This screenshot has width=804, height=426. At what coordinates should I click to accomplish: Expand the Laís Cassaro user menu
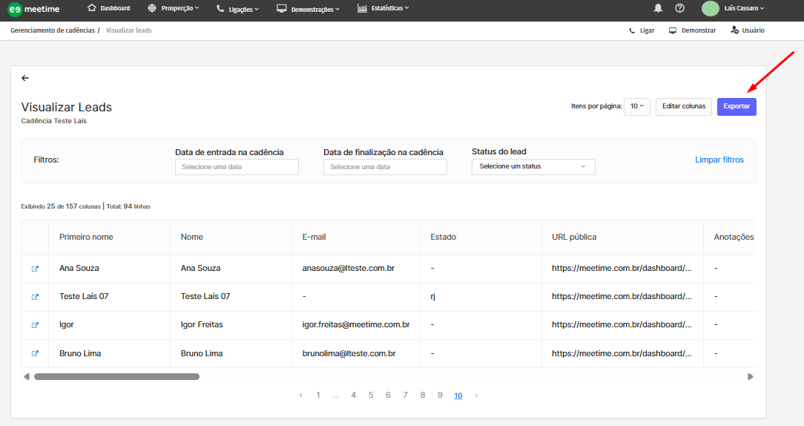[x=743, y=8]
